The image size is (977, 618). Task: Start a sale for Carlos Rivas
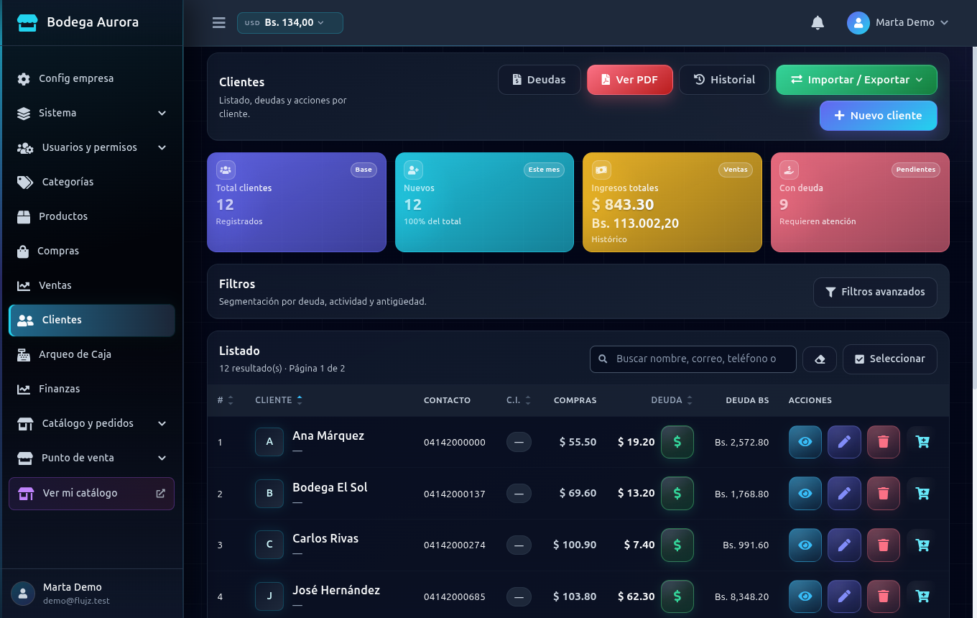pyautogui.click(x=922, y=545)
